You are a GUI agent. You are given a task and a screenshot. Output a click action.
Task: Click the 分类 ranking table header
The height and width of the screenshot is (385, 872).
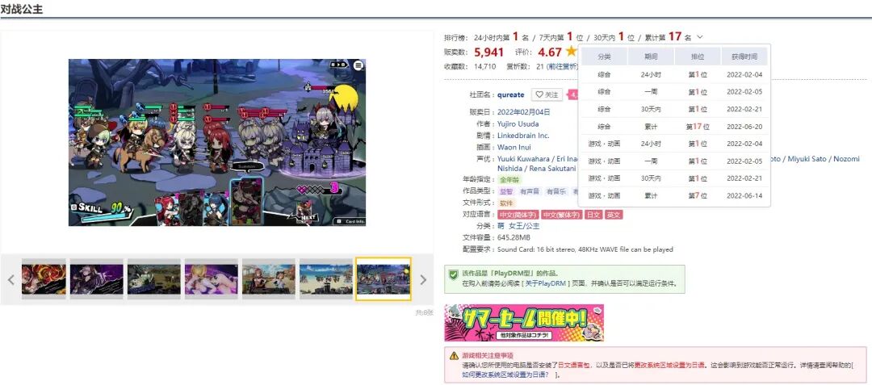604,56
